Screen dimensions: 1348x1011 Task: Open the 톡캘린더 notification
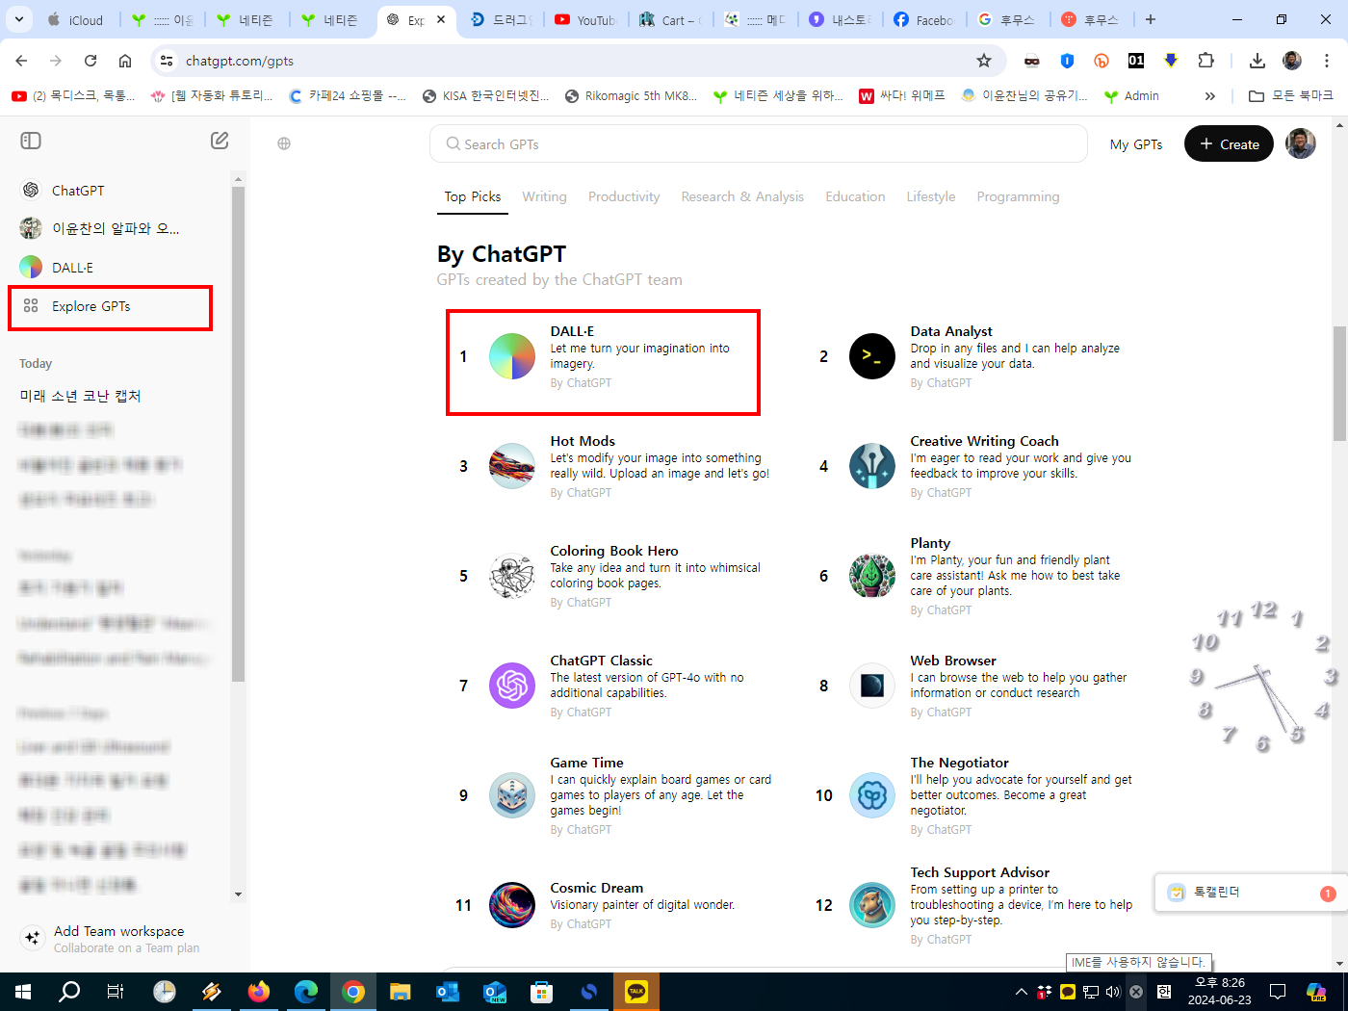tap(1250, 893)
